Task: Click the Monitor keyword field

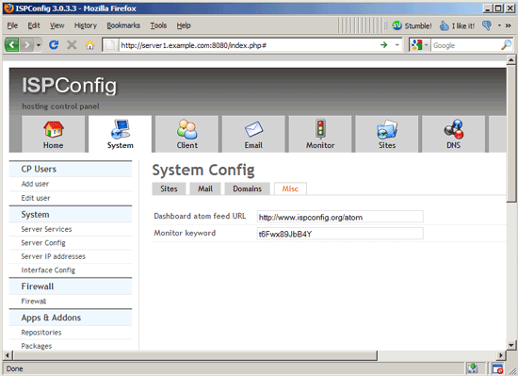Action: tap(340, 234)
